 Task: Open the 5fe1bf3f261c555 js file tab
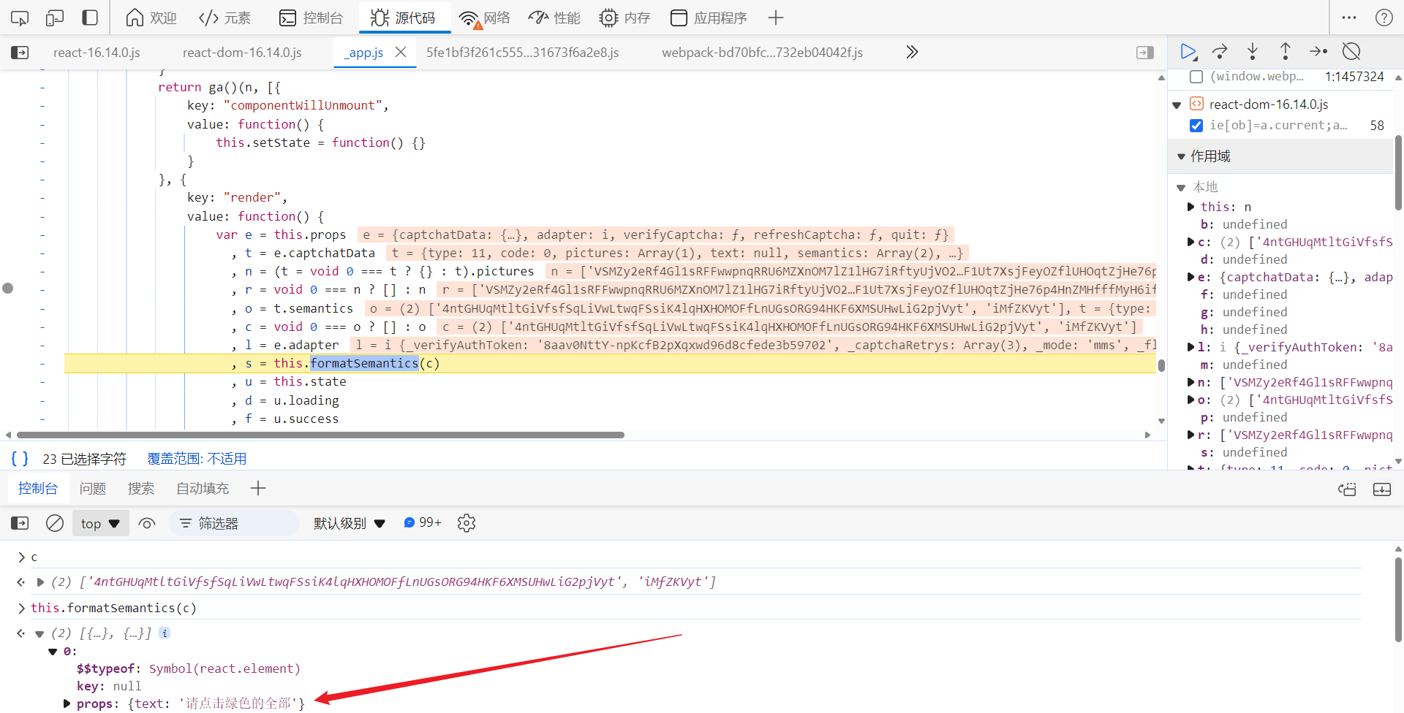point(523,53)
